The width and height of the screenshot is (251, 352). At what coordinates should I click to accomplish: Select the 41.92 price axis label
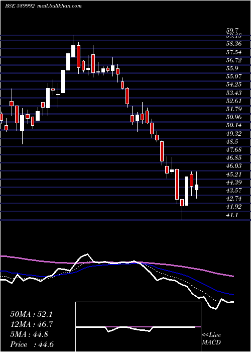coord(234,207)
